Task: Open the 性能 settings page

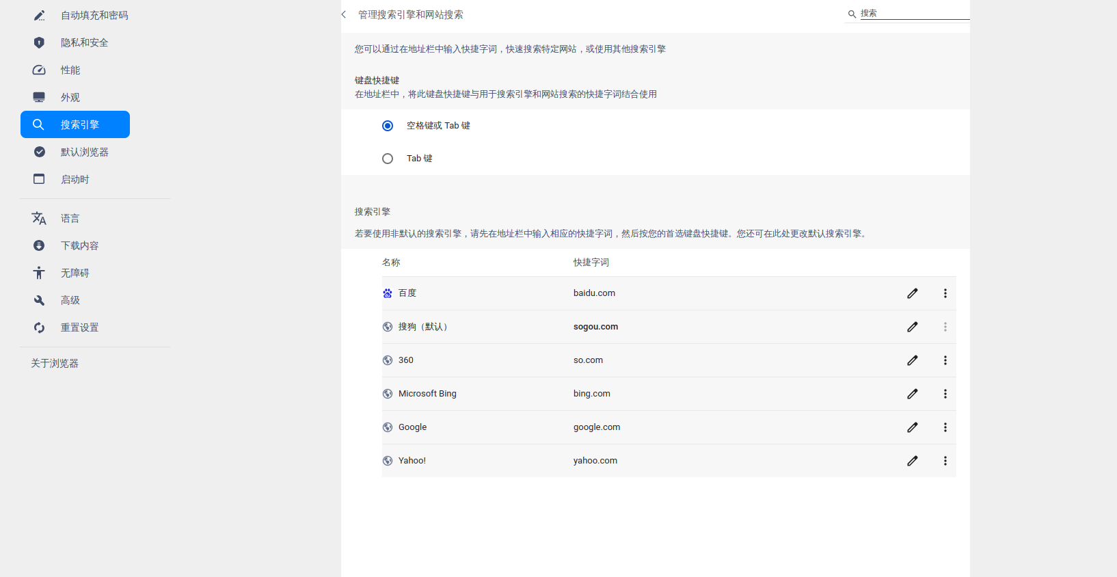Action: tap(75, 70)
